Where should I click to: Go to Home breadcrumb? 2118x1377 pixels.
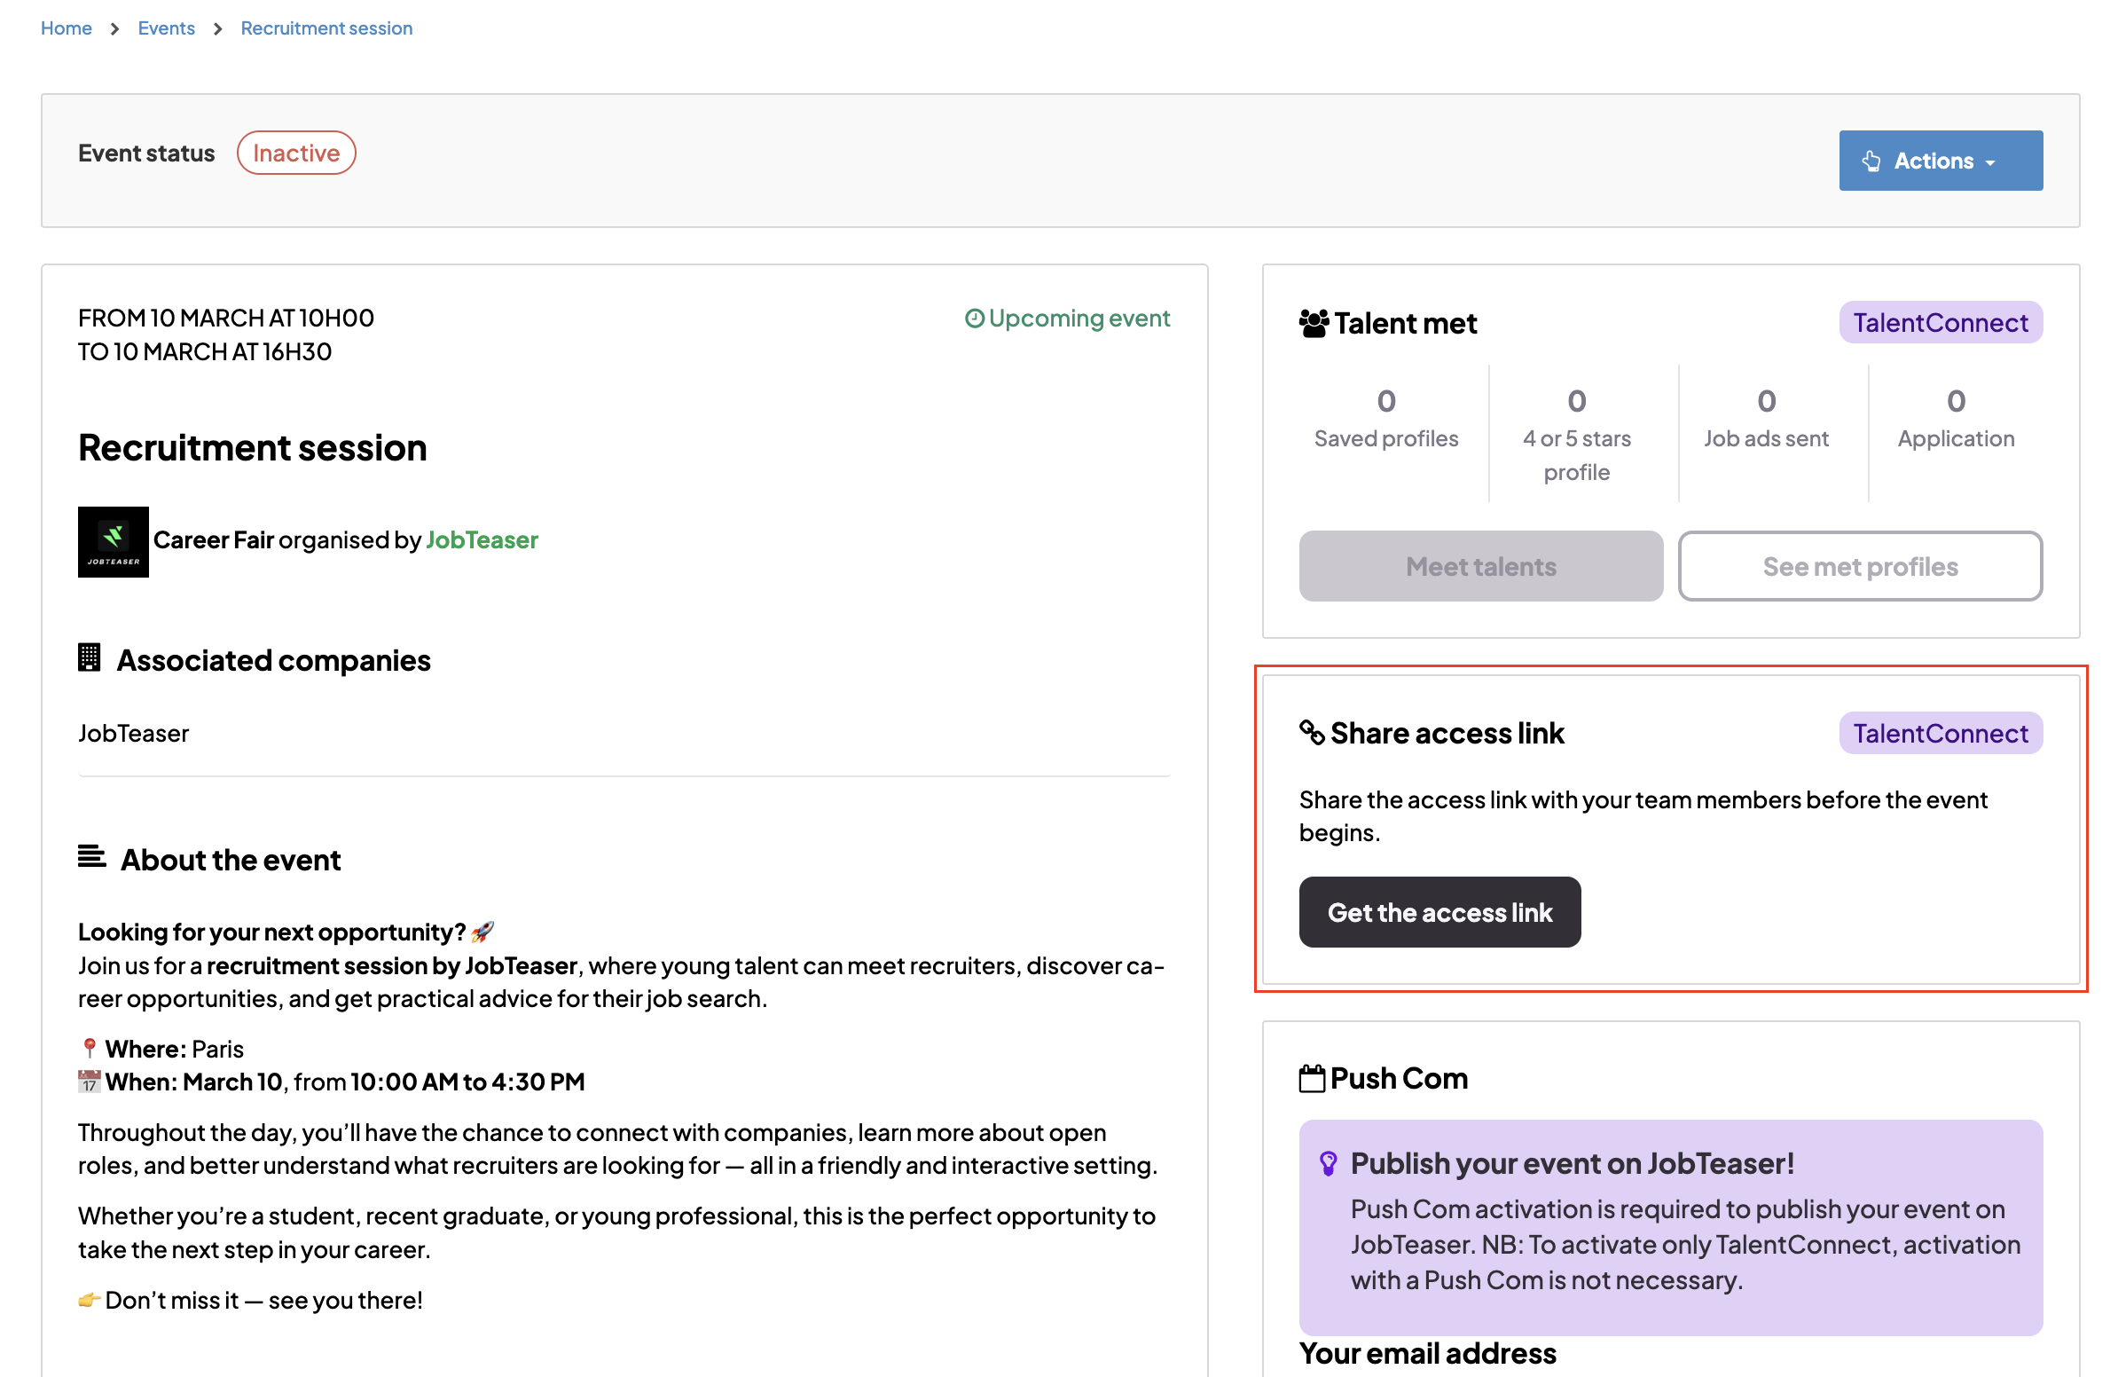point(66,28)
